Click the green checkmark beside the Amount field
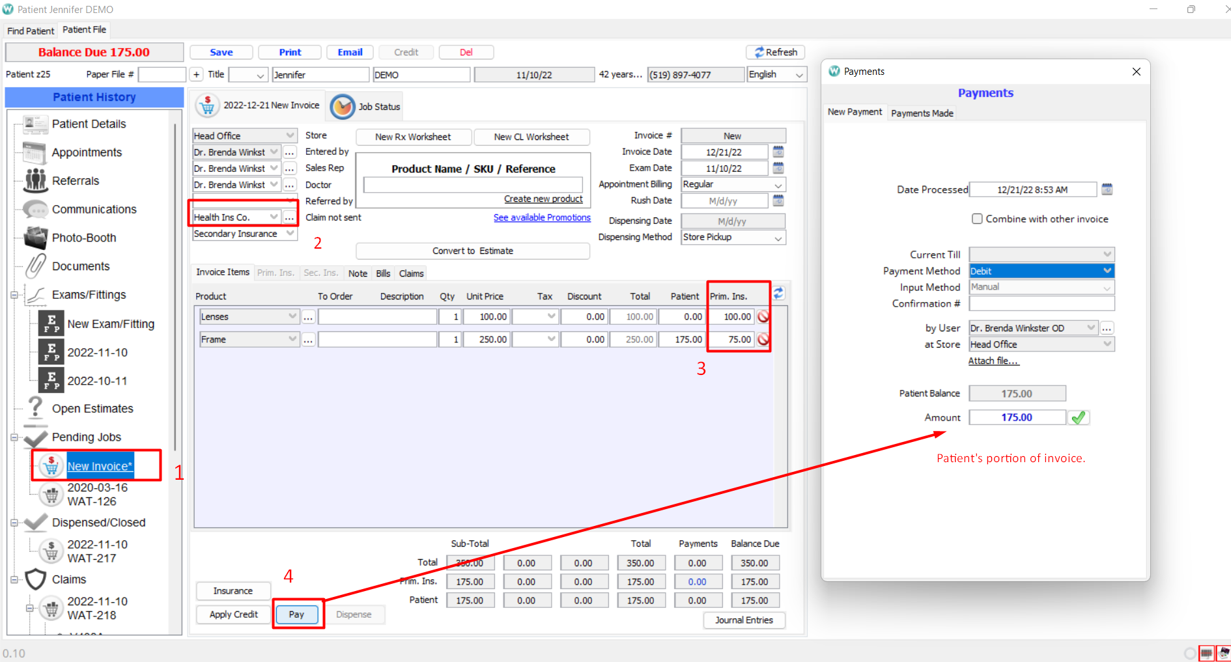The height and width of the screenshot is (662, 1231). coord(1079,417)
